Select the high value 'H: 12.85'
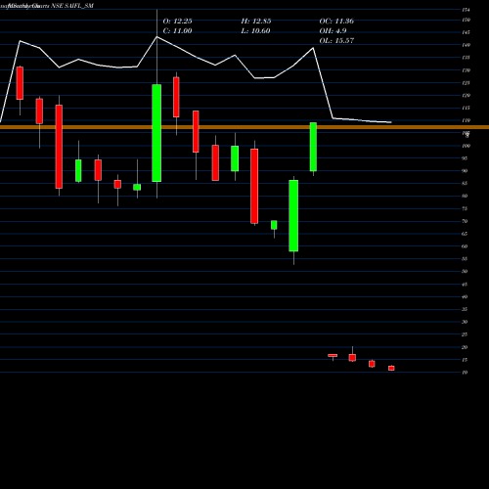The image size is (489, 489). pos(256,22)
